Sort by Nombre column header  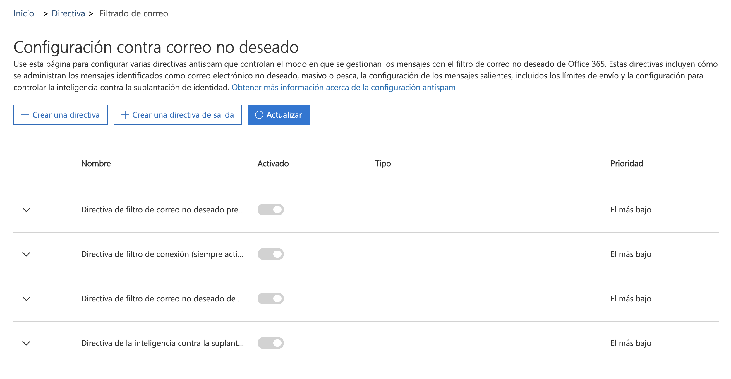tap(96, 163)
